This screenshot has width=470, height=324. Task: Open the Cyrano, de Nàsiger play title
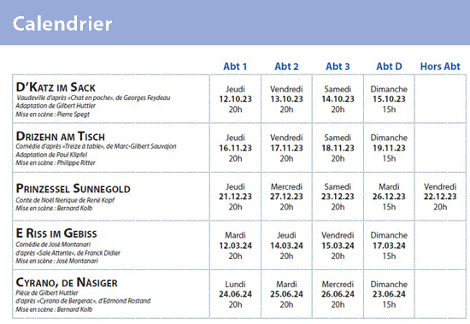click(67, 282)
